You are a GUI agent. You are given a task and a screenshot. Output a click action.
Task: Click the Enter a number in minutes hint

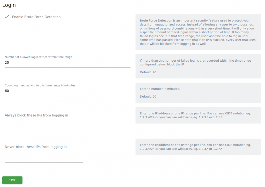point(160,89)
